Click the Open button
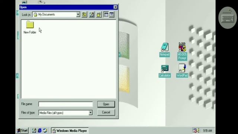Image resolution: width=238 pixels, height=134 pixels. click(106, 104)
